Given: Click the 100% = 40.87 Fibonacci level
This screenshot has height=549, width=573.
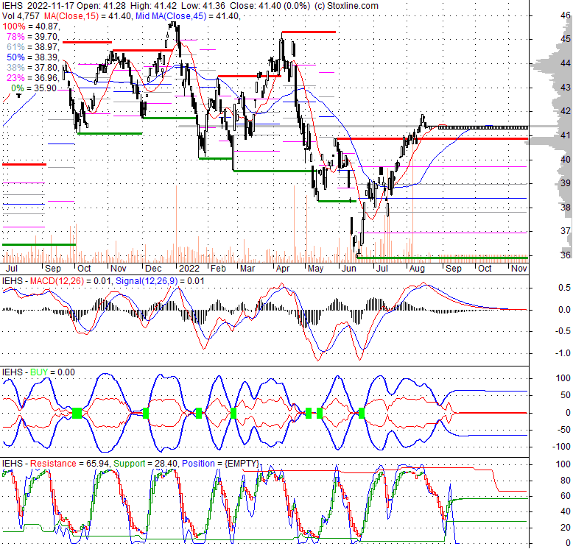Looking at the screenshot, I should point(31,26).
